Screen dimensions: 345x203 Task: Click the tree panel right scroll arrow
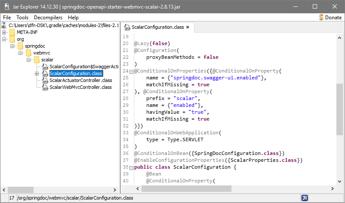114,190
